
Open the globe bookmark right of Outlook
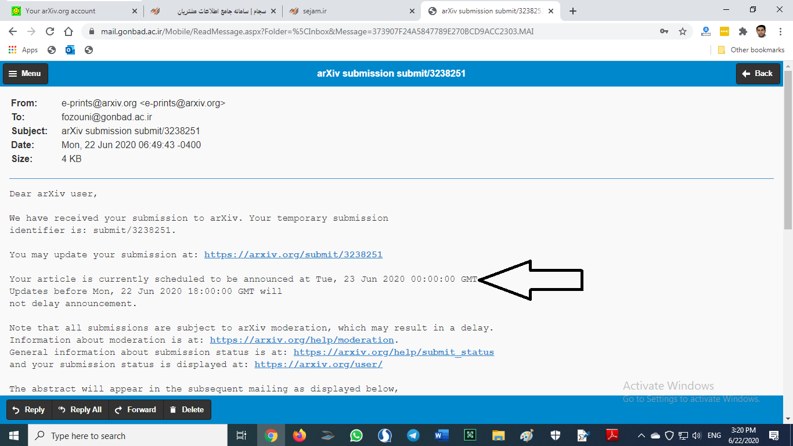(89, 50)
